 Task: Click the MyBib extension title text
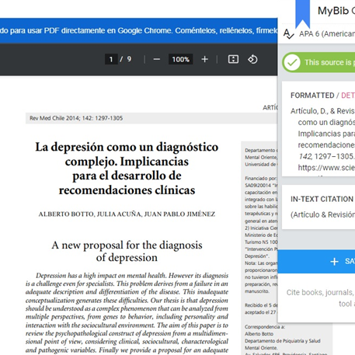[336, 11]
